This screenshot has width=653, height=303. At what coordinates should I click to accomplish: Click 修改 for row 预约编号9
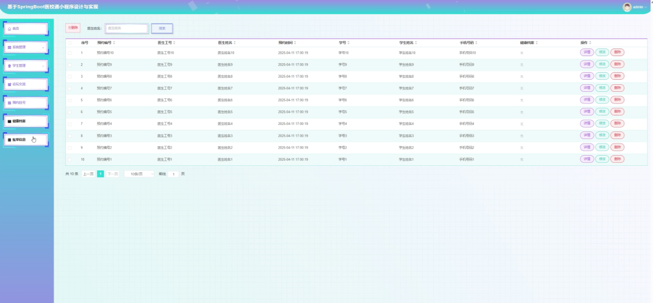pos(602,64)
